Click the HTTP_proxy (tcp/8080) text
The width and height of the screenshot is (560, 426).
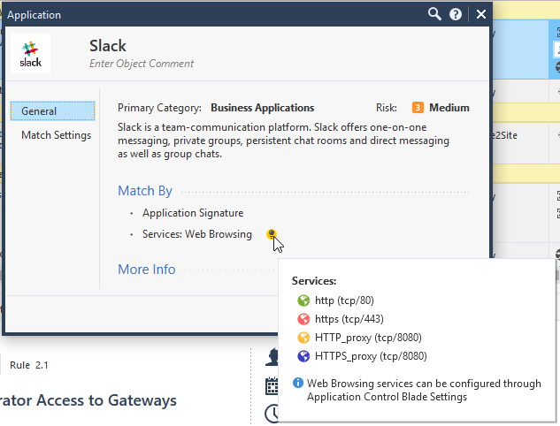[368, 338]
